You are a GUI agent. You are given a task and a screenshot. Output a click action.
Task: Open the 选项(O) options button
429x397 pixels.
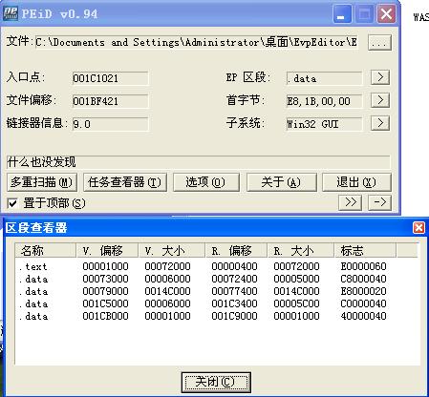pos(206,182)
